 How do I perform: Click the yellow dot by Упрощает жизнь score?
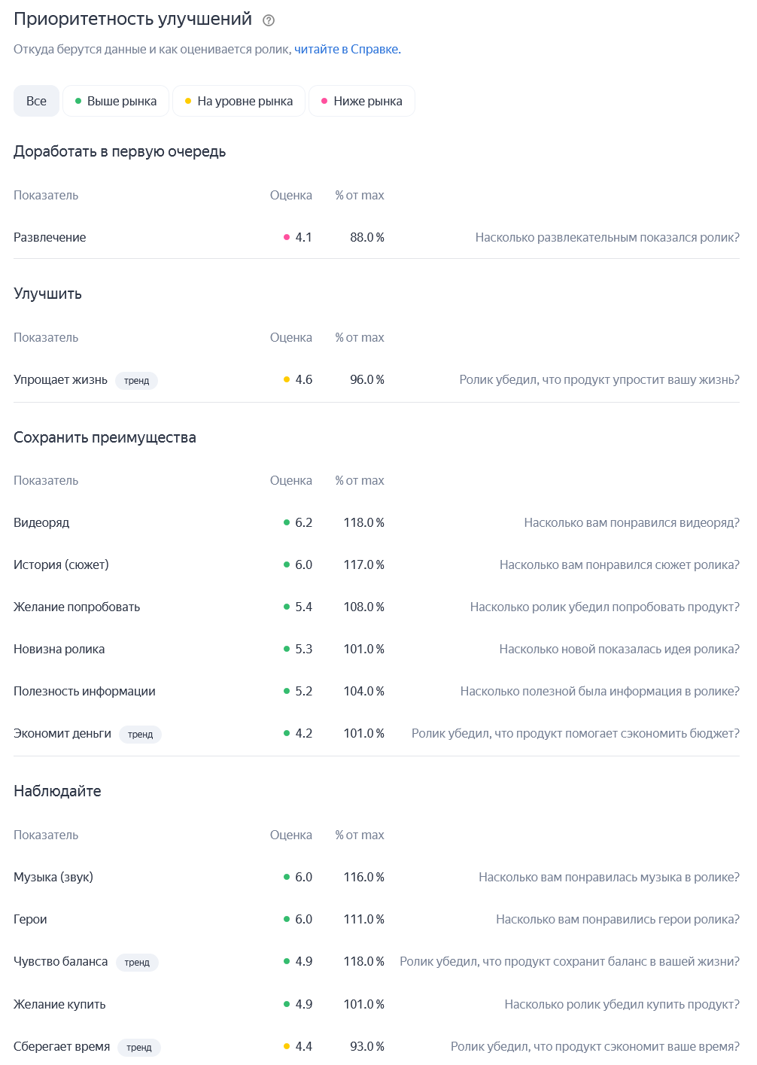[287, 379]
